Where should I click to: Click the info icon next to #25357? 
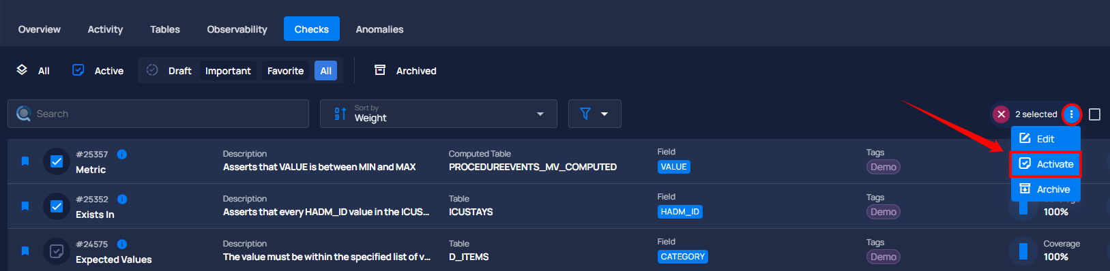pyautogui.click(x=121, y=155)
